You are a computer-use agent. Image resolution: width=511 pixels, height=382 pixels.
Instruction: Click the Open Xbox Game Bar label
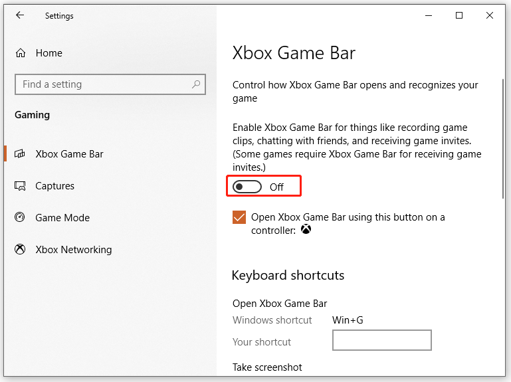280,304
